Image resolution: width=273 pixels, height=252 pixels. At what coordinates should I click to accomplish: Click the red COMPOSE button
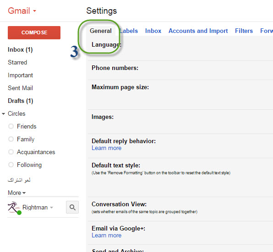[34, 32]
